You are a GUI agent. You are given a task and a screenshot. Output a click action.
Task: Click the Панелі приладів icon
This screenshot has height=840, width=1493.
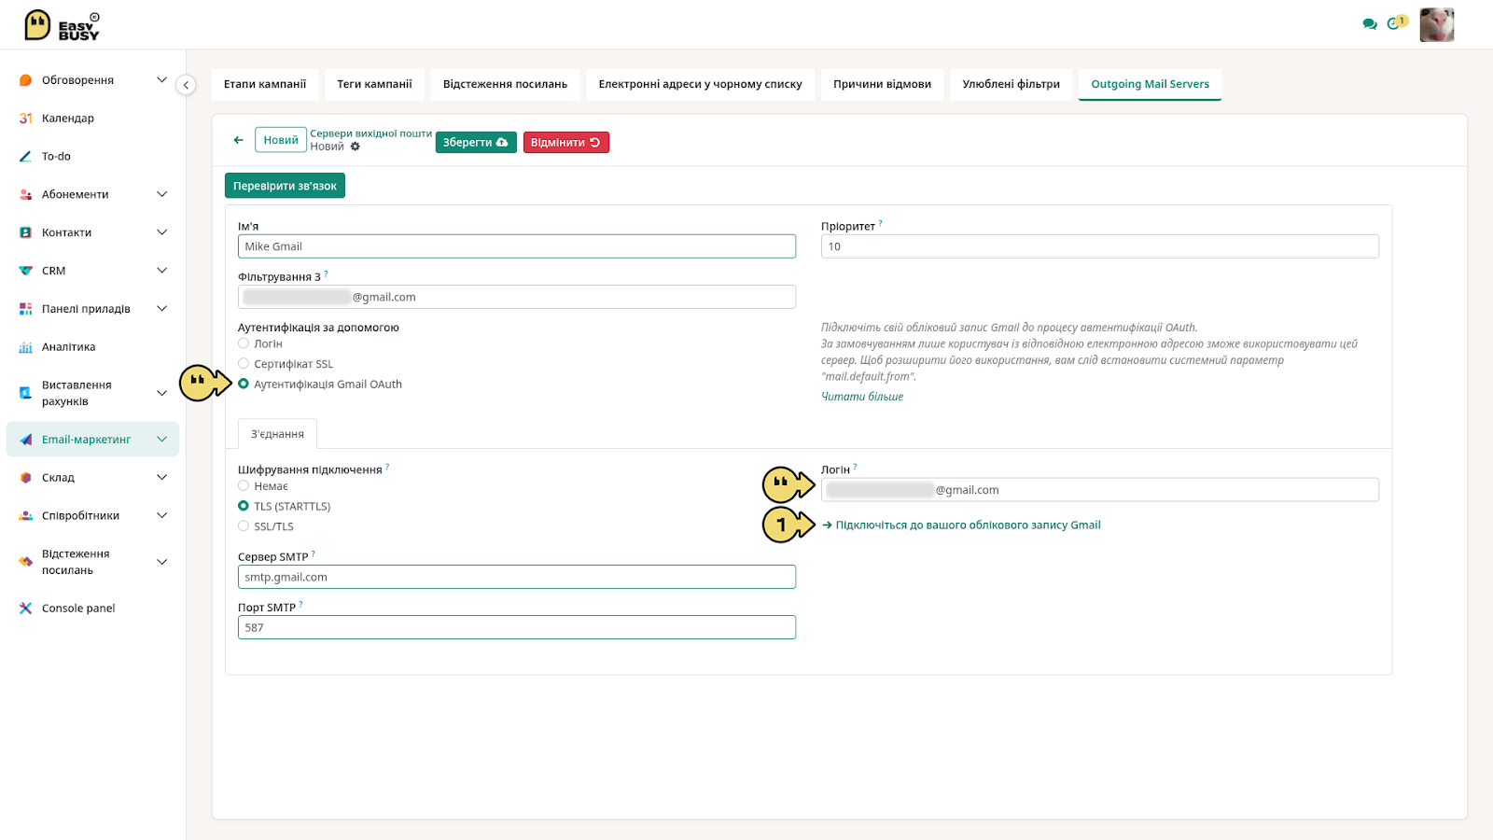(26, 309)
